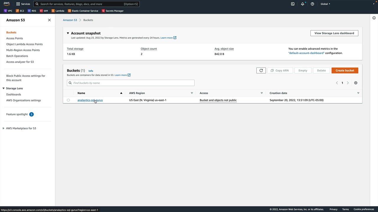Open Block Public Access settings
This screenshot has width=378, height=212.
tap(26, 78)
